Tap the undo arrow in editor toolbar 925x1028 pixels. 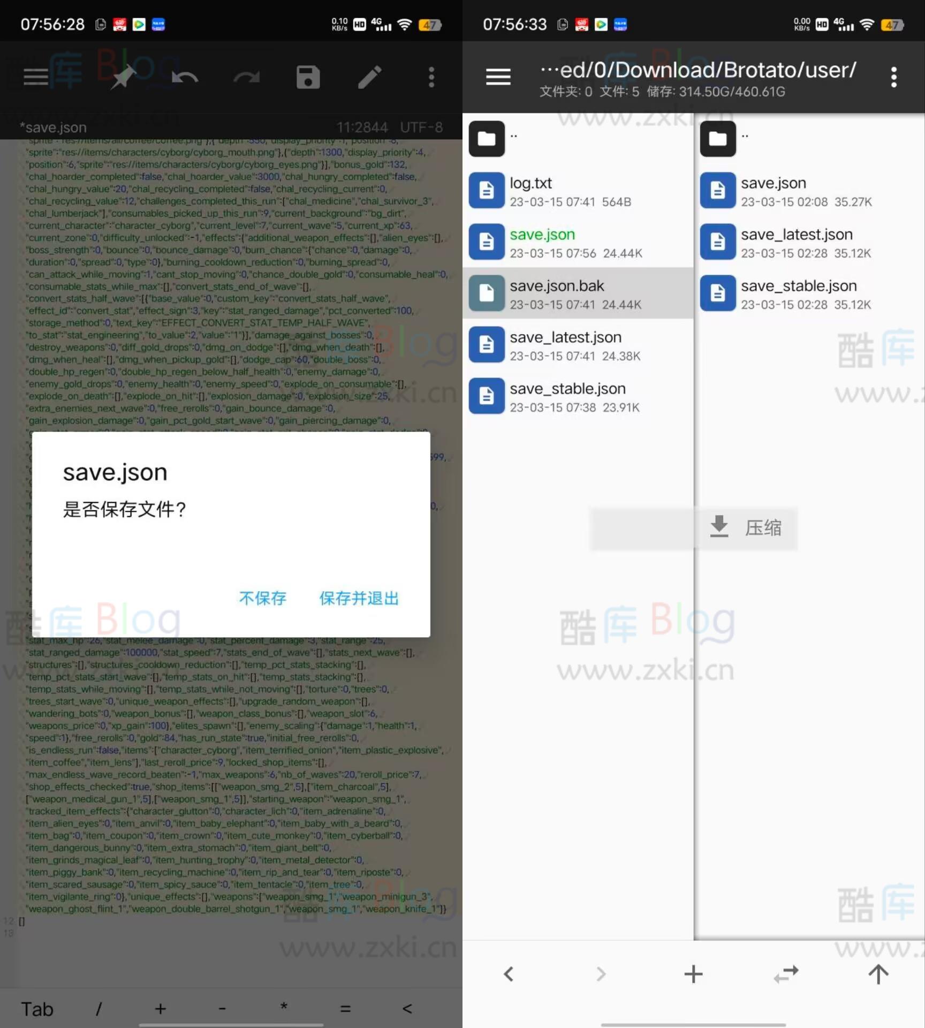185,78
